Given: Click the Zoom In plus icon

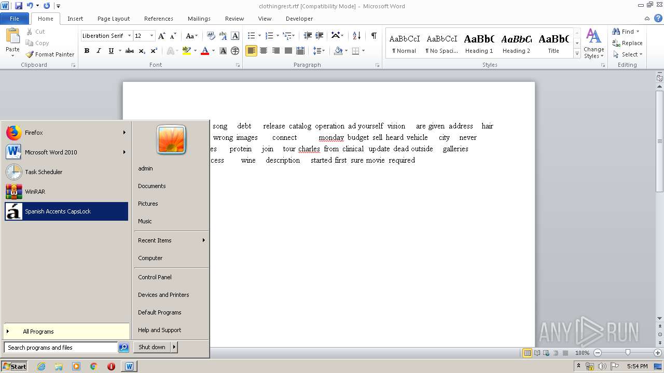Looking at the screenshot, I should pyautogui.click(x=657, y=353).
